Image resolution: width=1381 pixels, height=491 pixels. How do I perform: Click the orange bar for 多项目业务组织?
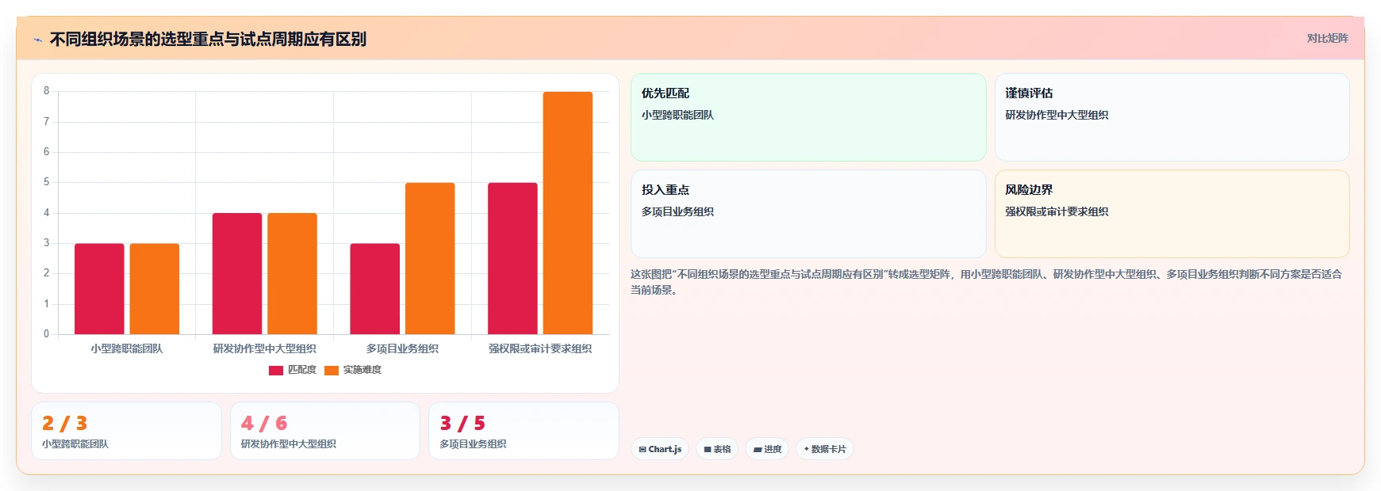pos(430,258)
